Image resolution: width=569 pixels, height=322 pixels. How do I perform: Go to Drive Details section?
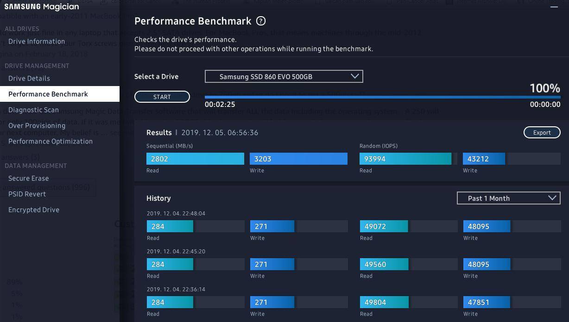tap(29, 78)
